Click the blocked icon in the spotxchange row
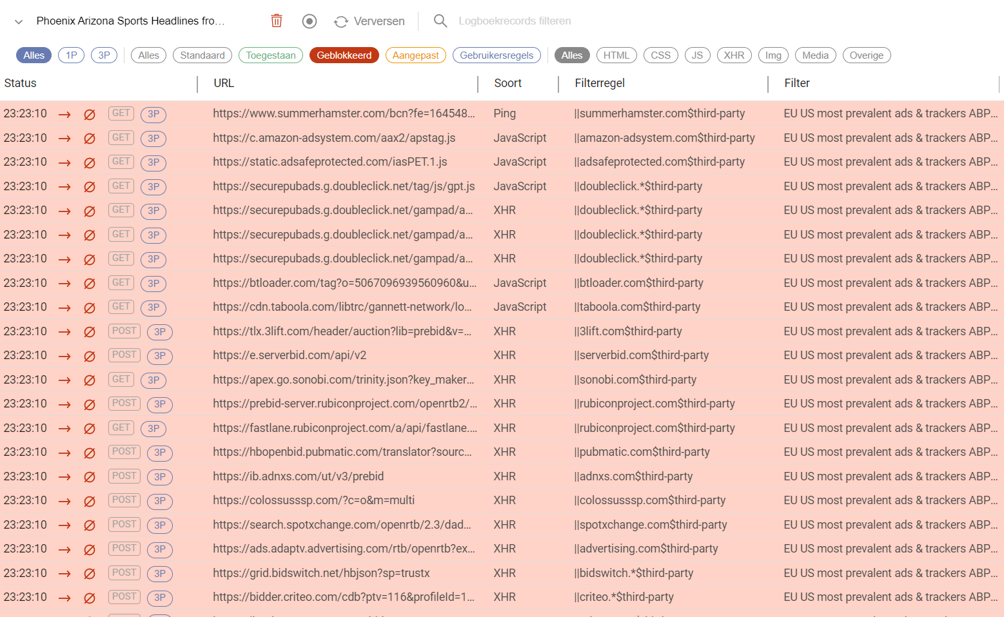Viewport: 1004px width, 617px height. (90, 525)
